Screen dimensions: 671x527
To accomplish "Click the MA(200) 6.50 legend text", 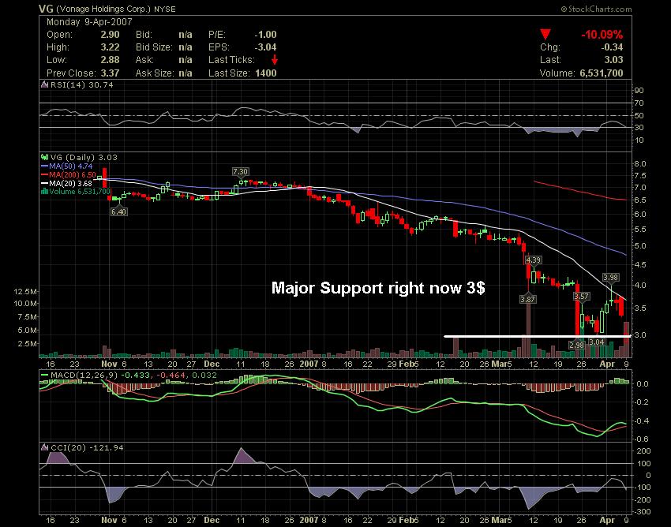I will 73,174.
